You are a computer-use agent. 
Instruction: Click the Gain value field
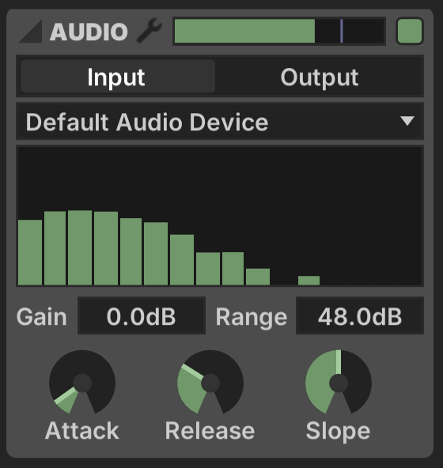click(142, 315)
